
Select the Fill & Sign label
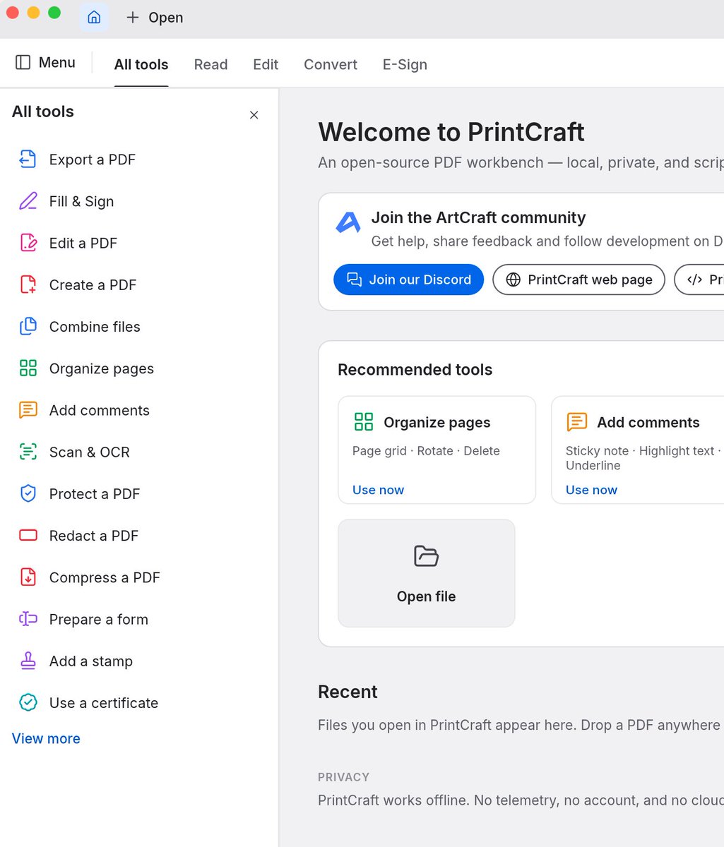(x=81, y=201)
